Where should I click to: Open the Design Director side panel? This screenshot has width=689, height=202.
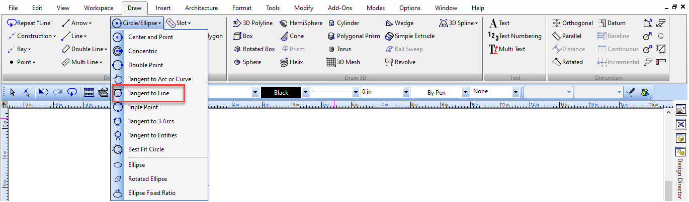pyautogui.click(x=681, y=173)
